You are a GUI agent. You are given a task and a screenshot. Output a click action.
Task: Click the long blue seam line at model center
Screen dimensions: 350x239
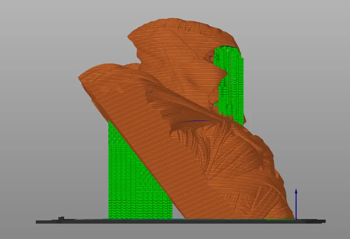(x=195, y=121)
